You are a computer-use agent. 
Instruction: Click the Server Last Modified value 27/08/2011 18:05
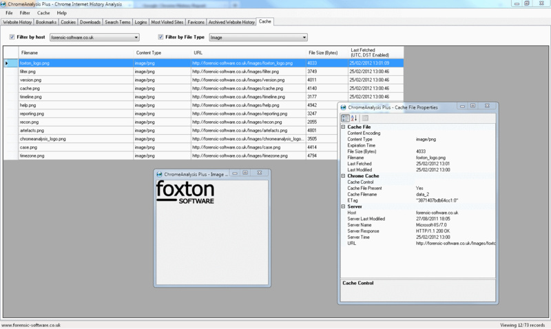click(433, 219)
